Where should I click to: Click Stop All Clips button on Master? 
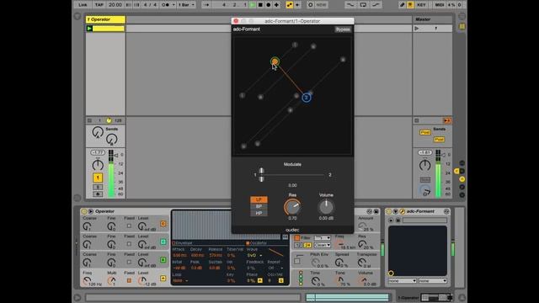click(x=447, y=120)
